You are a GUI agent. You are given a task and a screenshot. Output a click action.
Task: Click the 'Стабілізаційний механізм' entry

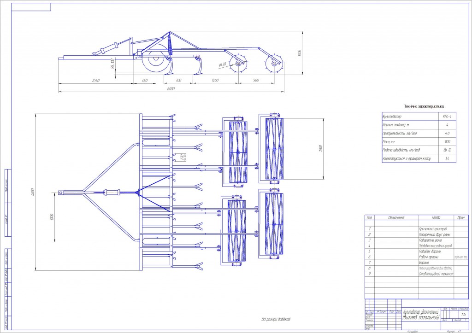click(x=436, y=274)
